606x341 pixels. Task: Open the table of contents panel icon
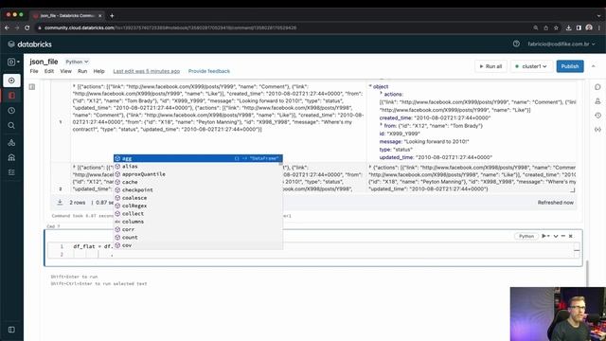32,86
